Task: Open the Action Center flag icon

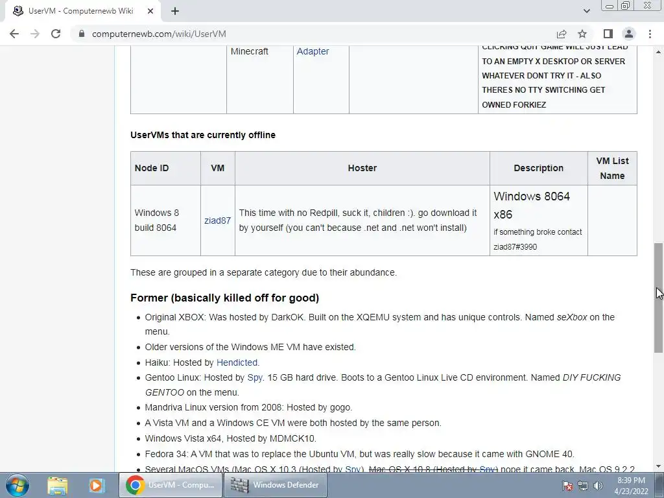Action: tap(567, 486)
